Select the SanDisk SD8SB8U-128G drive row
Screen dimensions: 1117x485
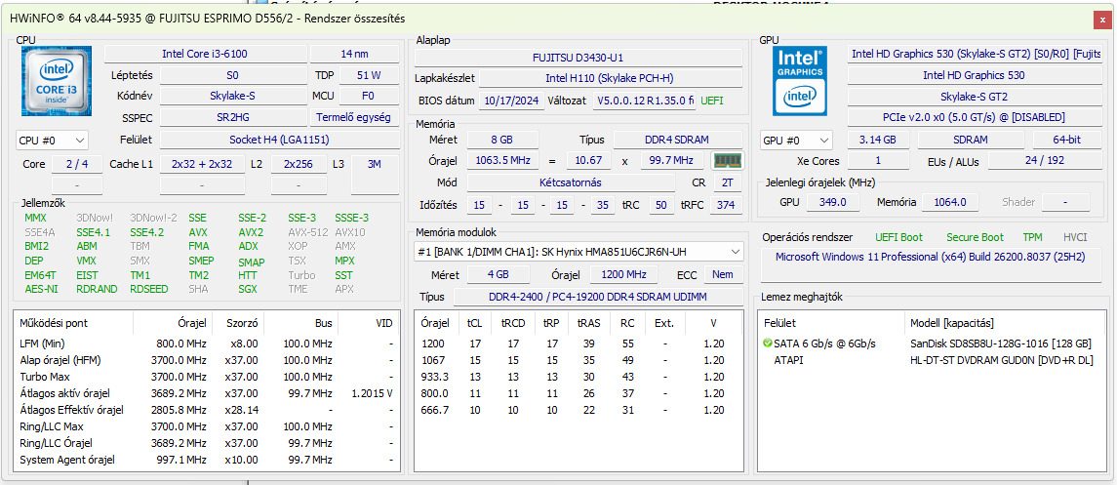[x=932, y=344]
